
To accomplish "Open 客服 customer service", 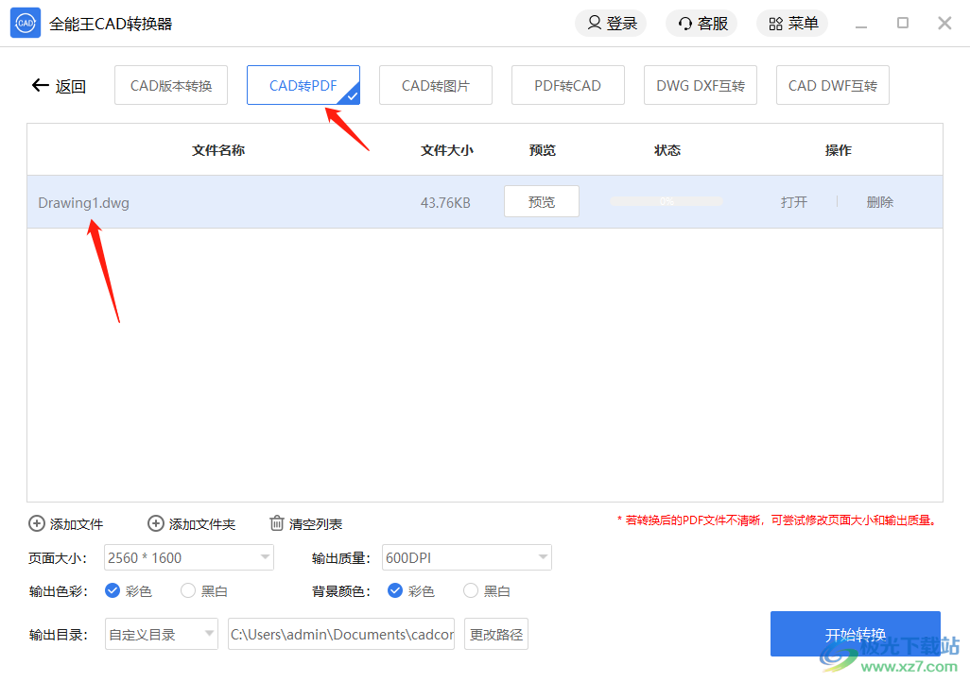I will click(x=702, y=24).
